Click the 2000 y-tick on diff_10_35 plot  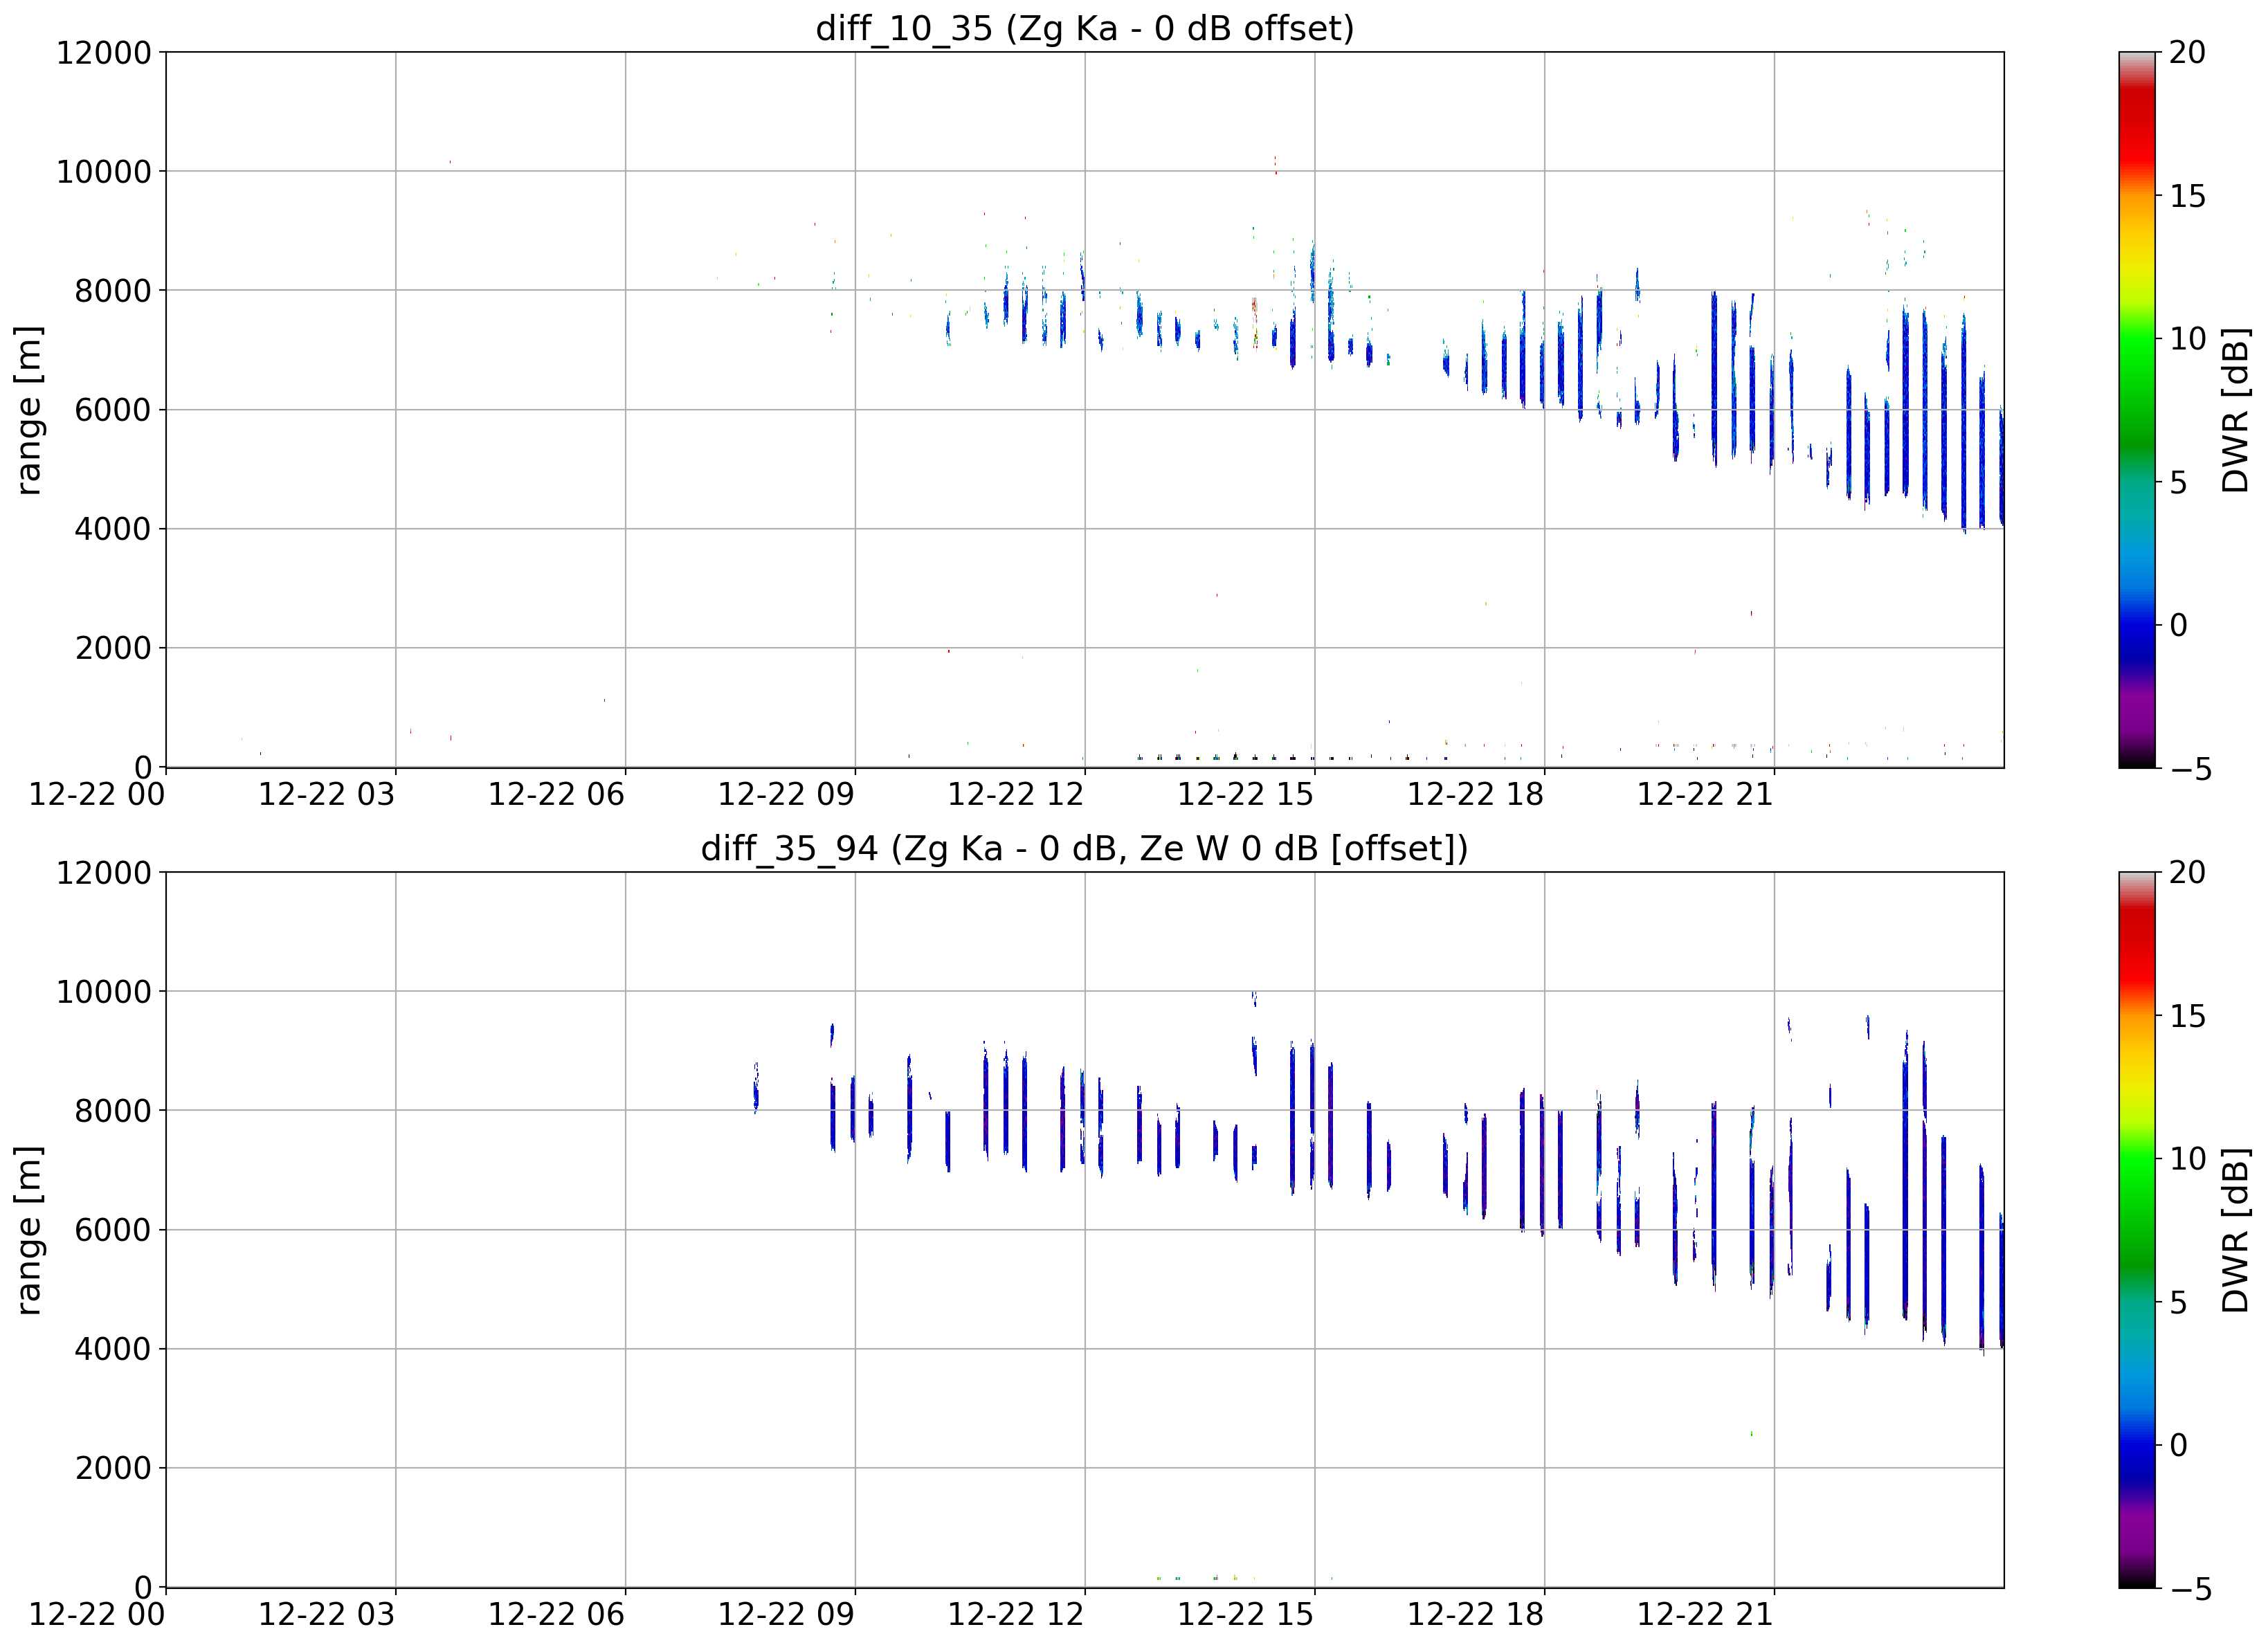pos(113,648)
